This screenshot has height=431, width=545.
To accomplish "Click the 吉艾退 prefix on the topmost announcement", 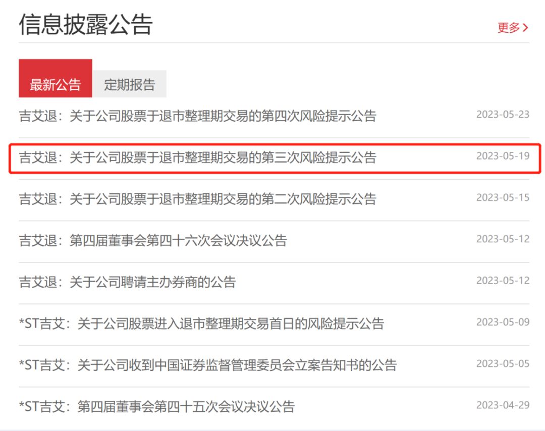I will click(x=37, y=115).
